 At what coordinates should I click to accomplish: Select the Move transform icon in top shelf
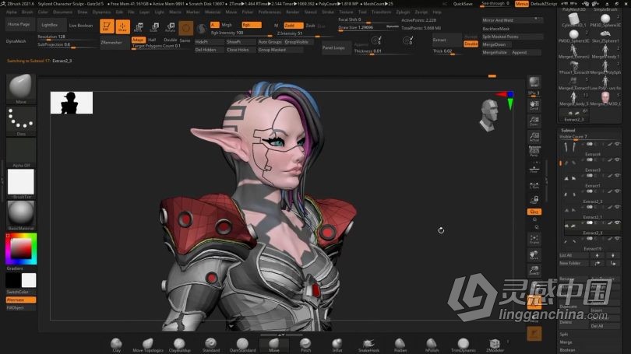pos(139,27)
